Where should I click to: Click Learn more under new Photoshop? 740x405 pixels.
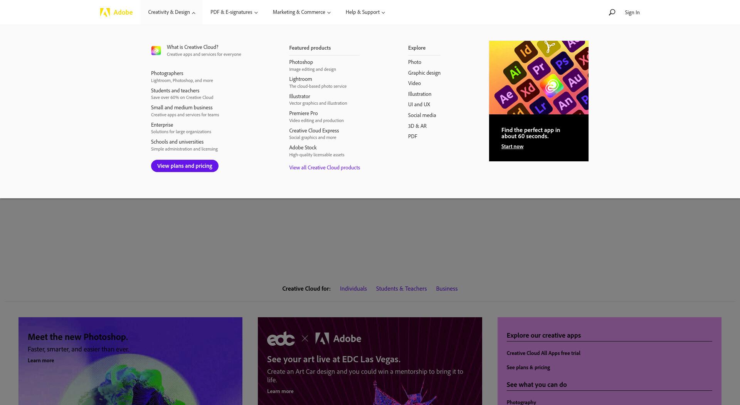(x=41, y=360)
